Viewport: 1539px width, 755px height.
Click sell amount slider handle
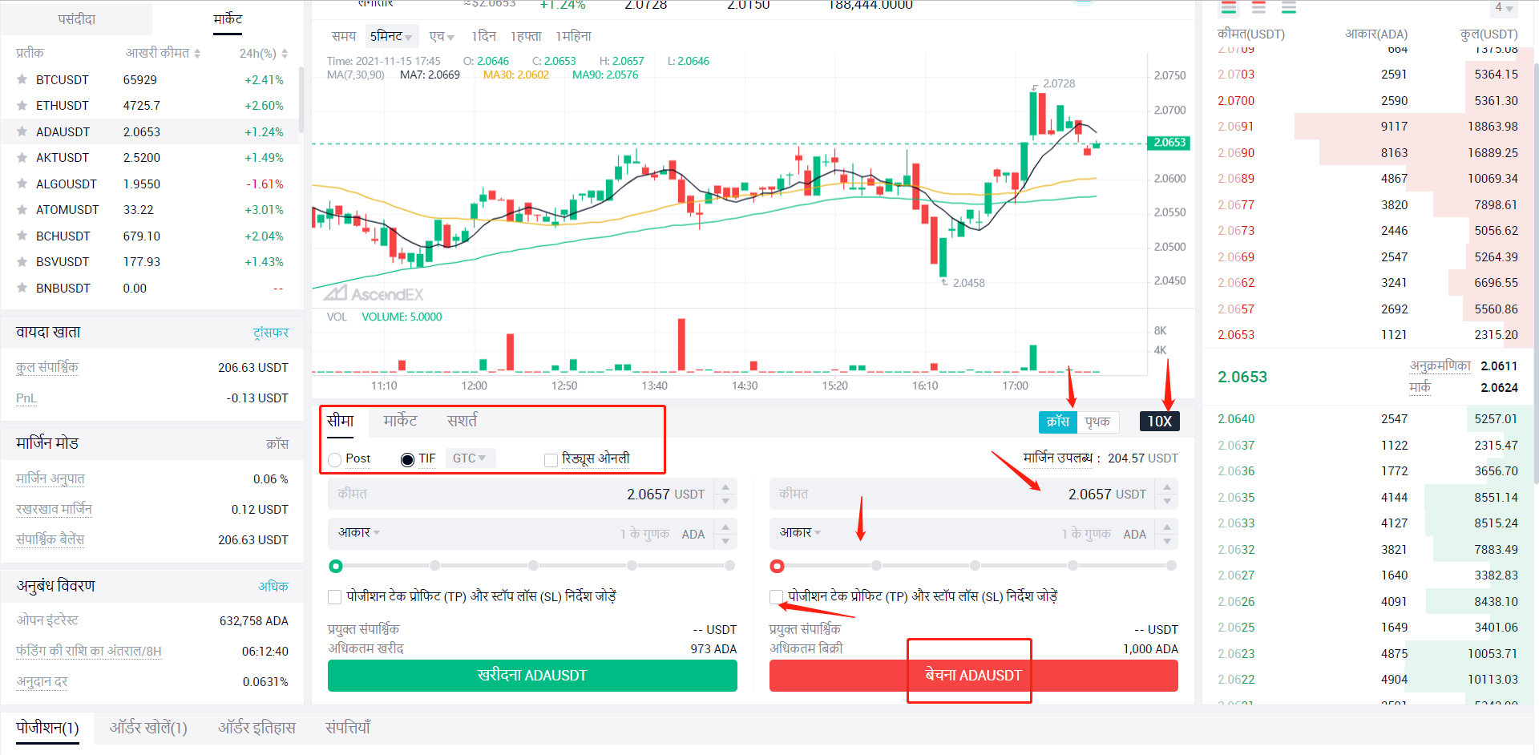[777, 566]
